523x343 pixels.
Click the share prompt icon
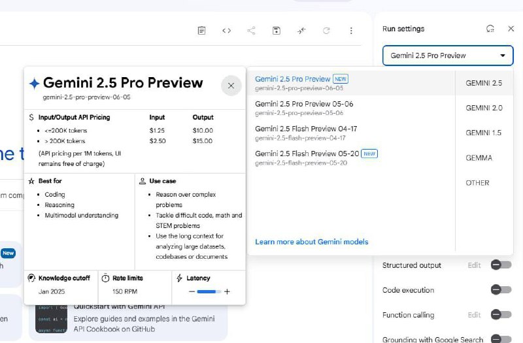tap(251, 31)
